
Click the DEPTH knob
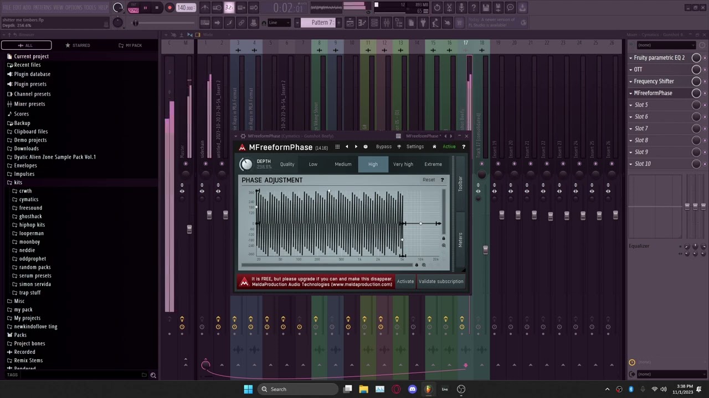click(x=246, y=164)
